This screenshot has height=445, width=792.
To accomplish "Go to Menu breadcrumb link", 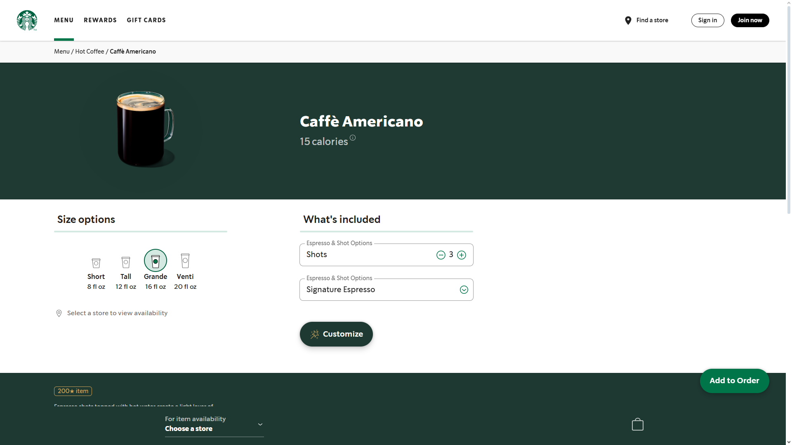I will (62, 52).
